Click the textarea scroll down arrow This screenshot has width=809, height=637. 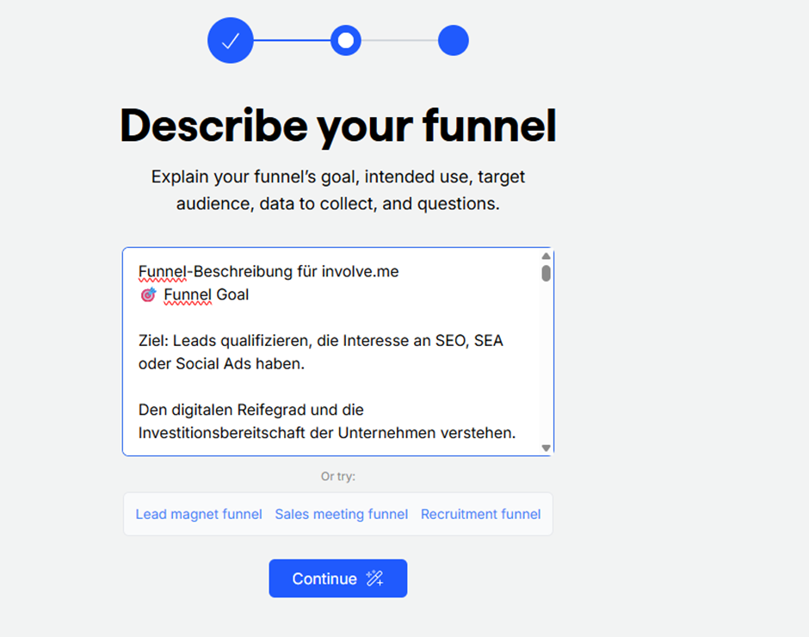(546, 448)
